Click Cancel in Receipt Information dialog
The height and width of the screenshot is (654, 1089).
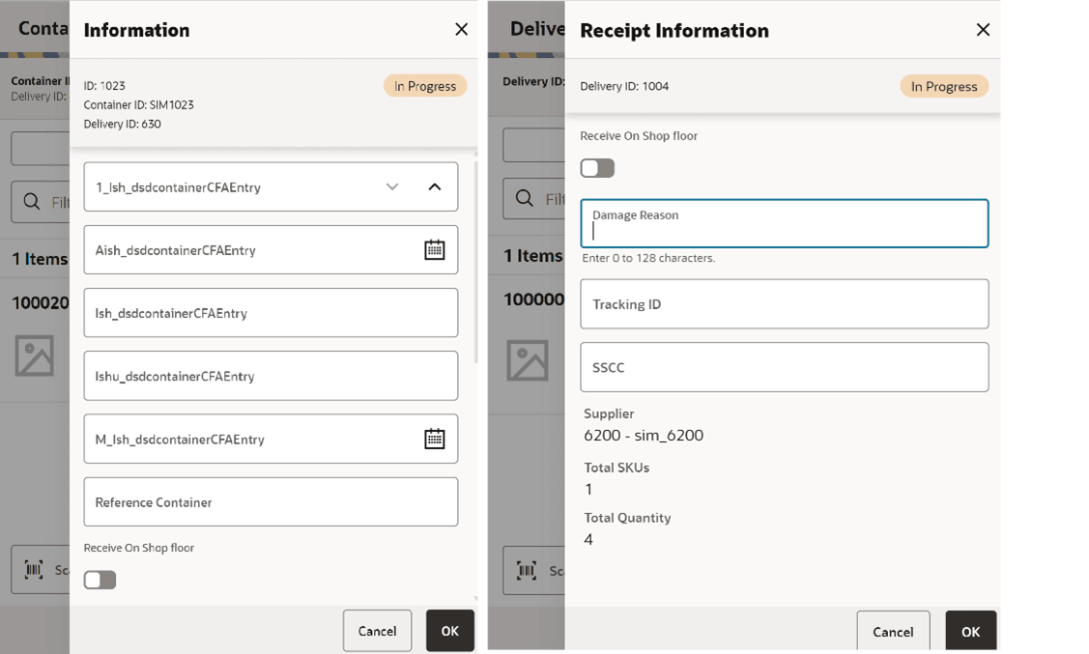[893, 632]
